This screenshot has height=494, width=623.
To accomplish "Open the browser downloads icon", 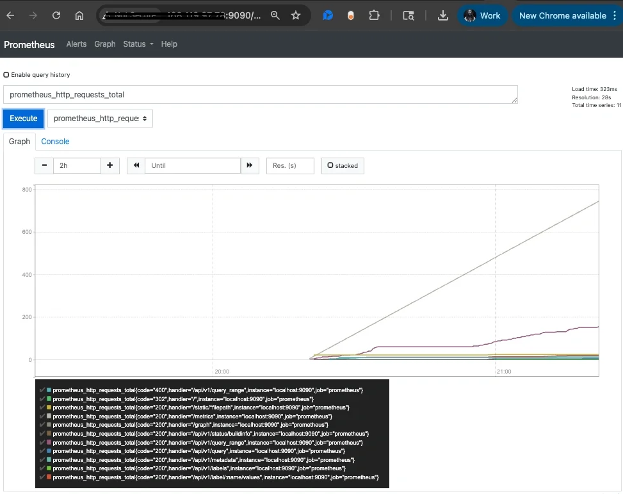I will pos(442,15).
